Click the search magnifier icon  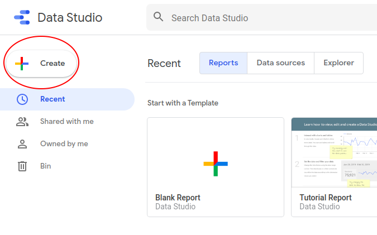click(x=159, y=17)
